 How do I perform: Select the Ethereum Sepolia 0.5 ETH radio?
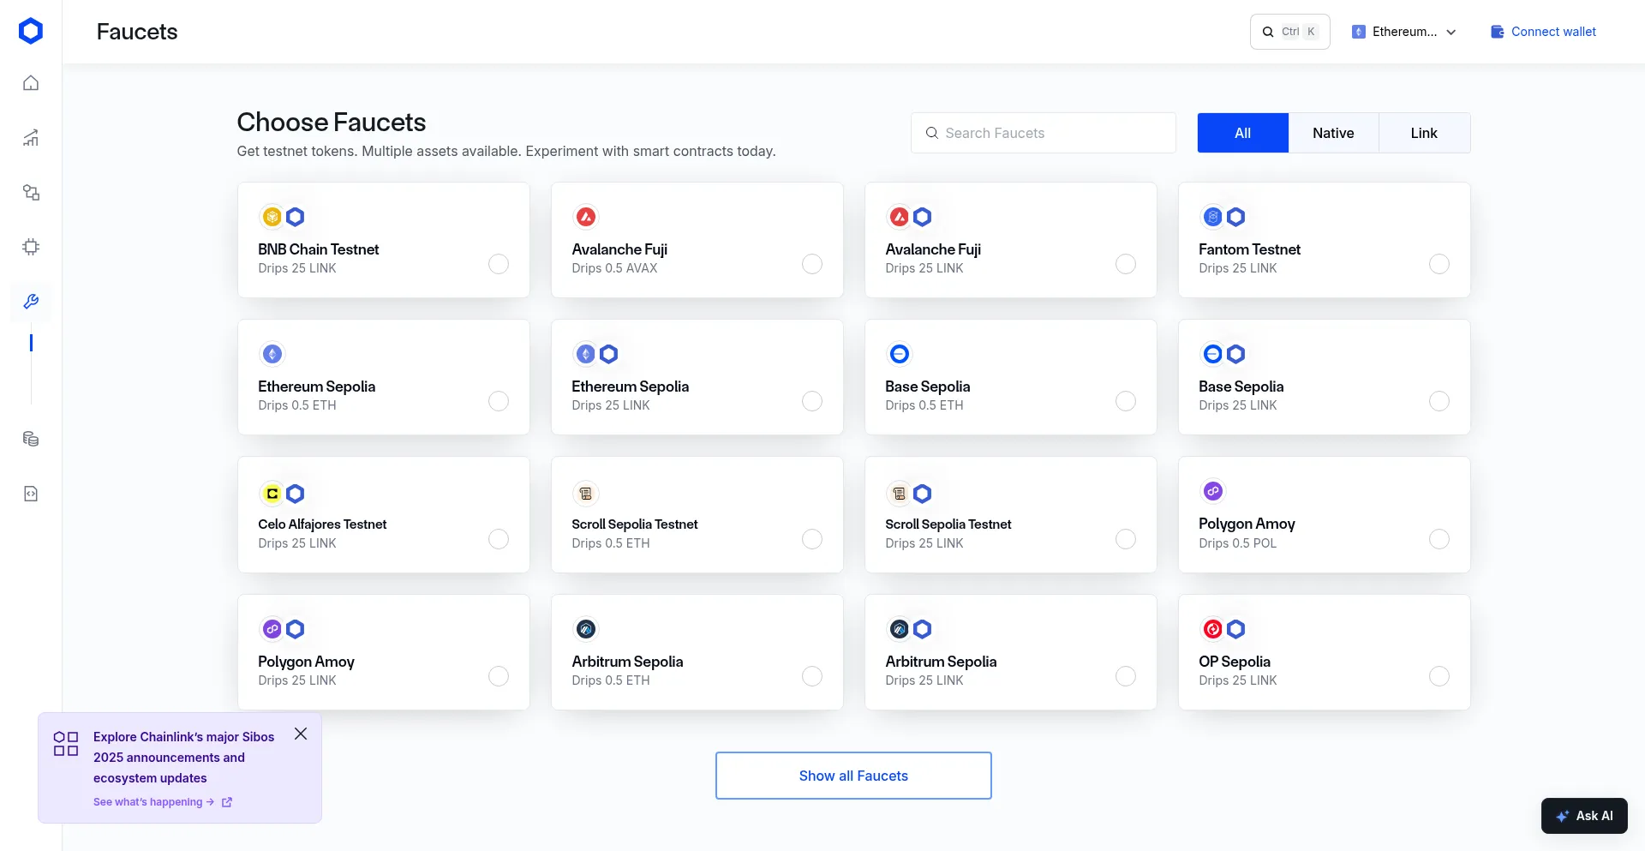tap(499, 401)
